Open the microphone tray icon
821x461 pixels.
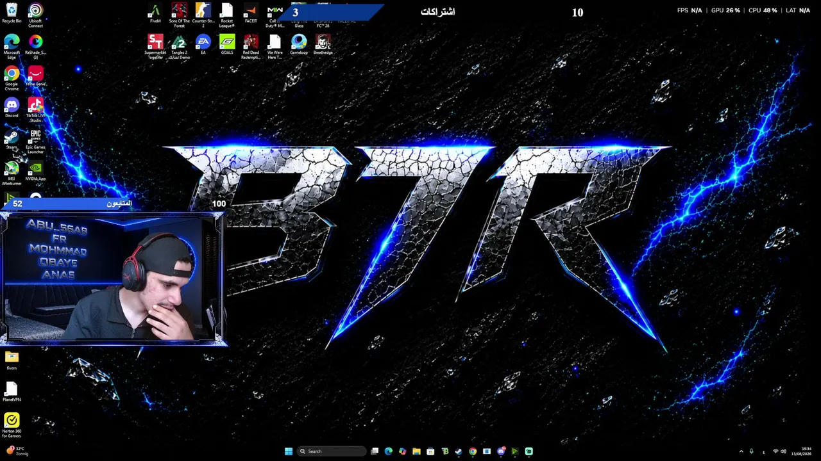coord(751,451)
